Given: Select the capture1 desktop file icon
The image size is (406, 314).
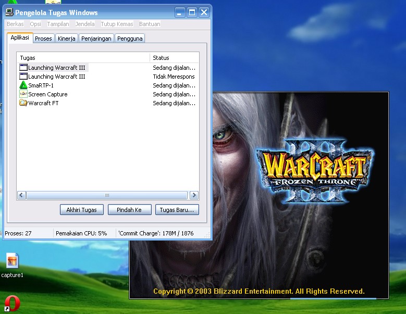Looking at the screenshot, I should [12, 261].
